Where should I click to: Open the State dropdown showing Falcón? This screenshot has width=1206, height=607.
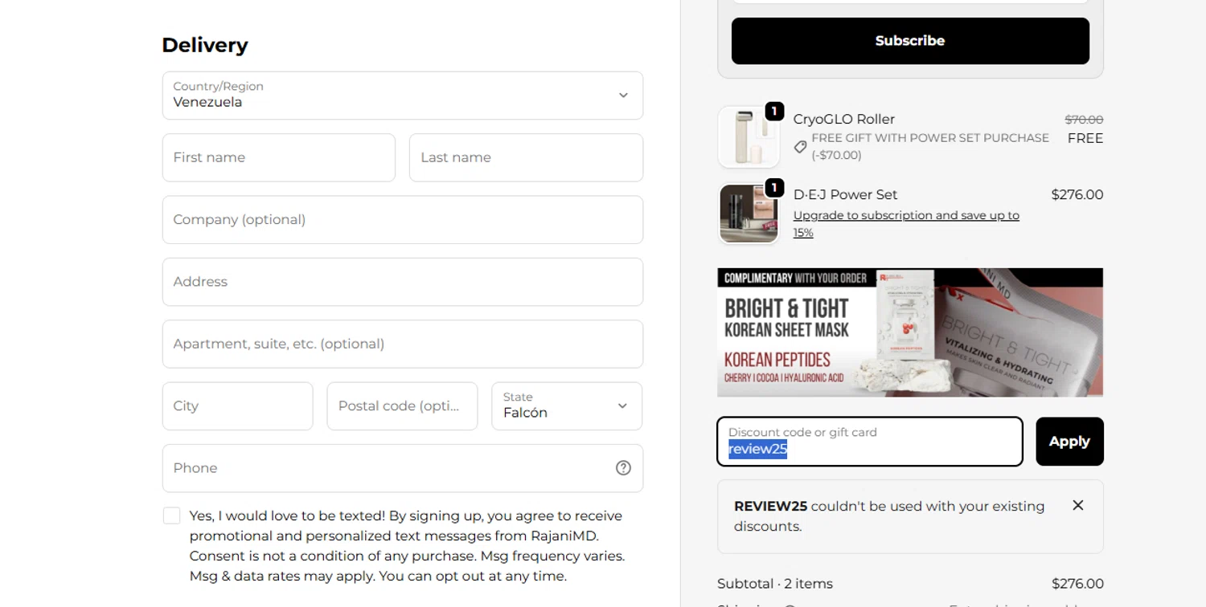[567, 406]
